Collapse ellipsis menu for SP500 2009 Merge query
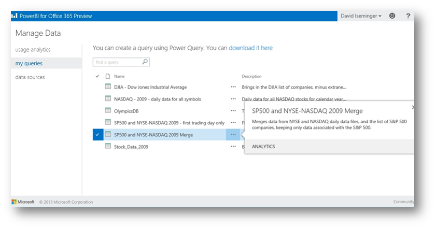436x229 pixels. (x=233, y=135)
